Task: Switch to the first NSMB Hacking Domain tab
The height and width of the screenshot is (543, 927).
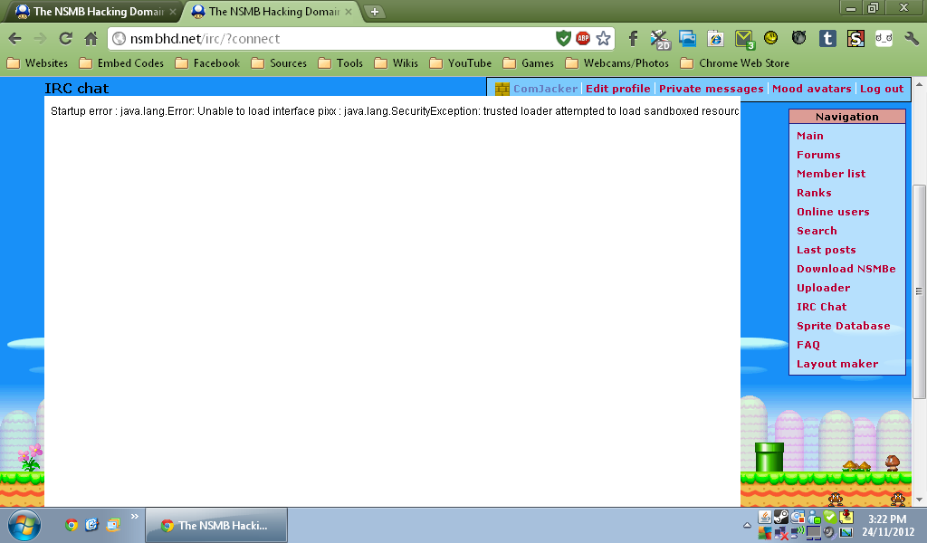Action: point(91,12)
